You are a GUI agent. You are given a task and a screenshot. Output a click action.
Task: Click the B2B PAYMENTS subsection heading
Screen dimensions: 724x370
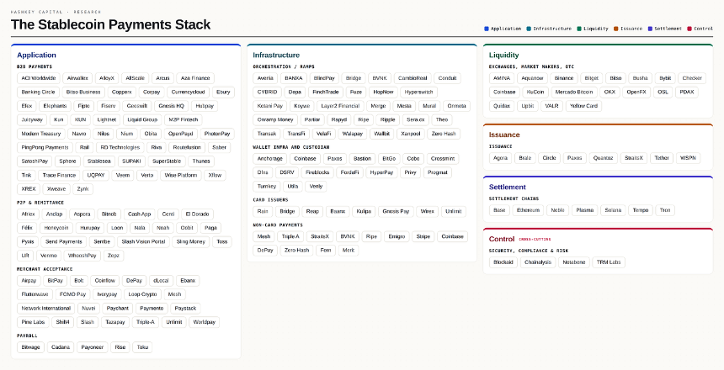35,67
